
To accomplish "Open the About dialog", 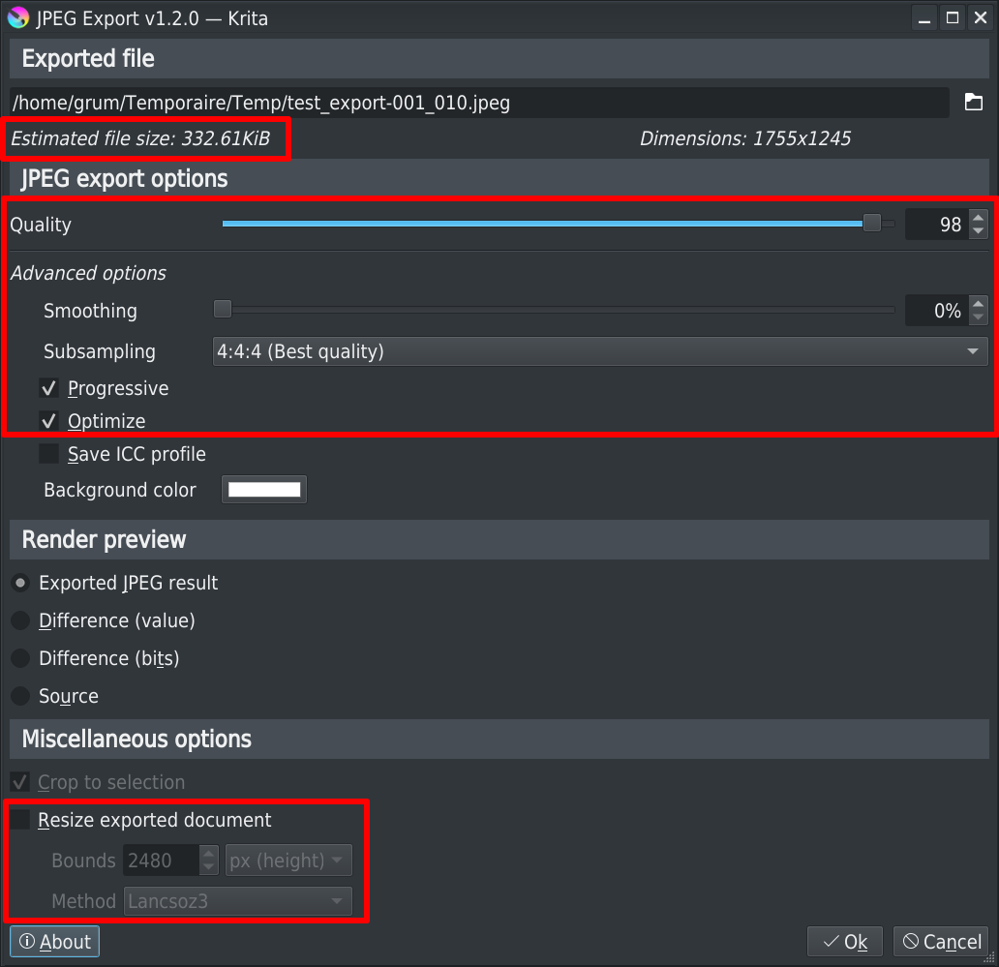I will point(55,942).
